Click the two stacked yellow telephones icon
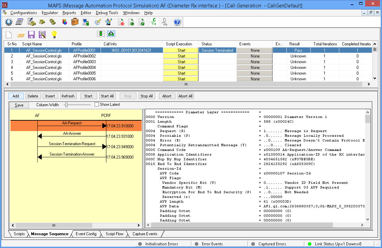Screen dimensions: 382x248 pos(53,22)
